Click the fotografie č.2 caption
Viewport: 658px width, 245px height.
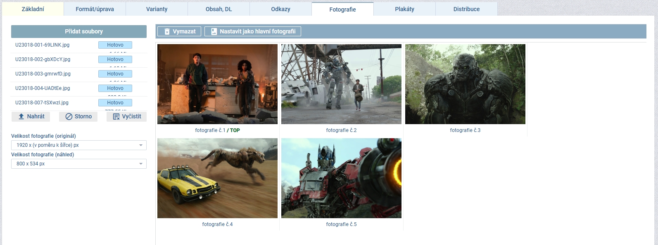[341, 130]
